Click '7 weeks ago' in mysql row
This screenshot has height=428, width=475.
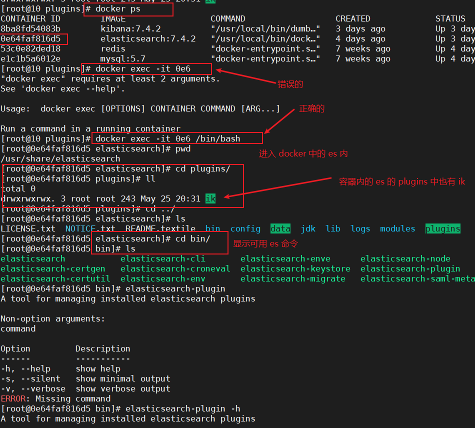coord(363,59)
